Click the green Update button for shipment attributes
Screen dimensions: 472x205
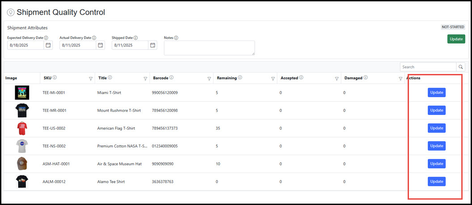click(x=456, y=39)
